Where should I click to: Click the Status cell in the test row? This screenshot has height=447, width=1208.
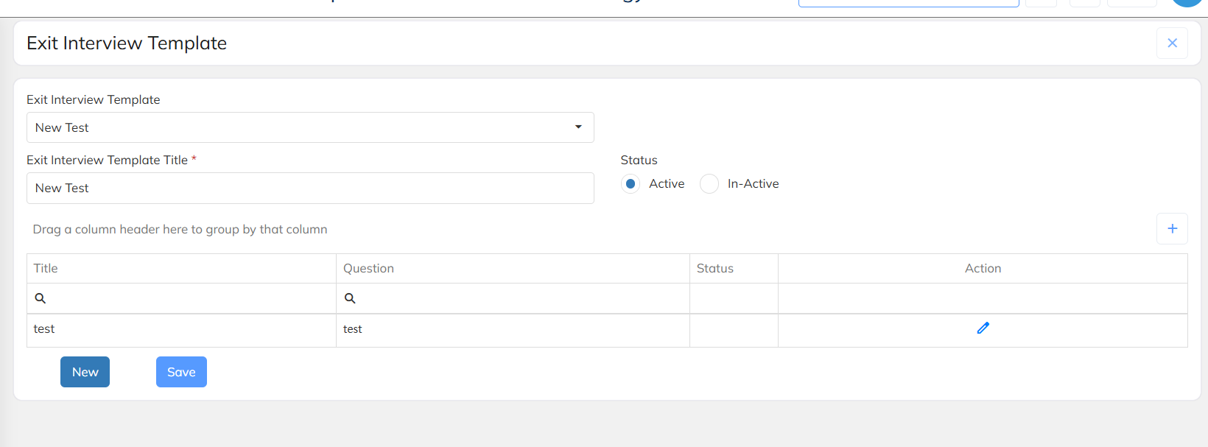click(734, 330)
